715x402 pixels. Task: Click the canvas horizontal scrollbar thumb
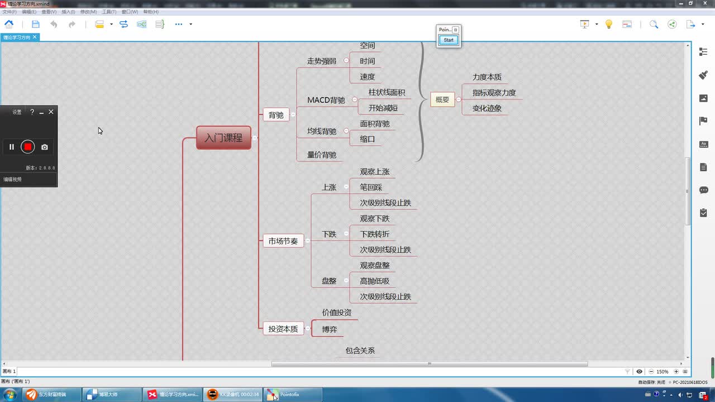click(430, 364)
